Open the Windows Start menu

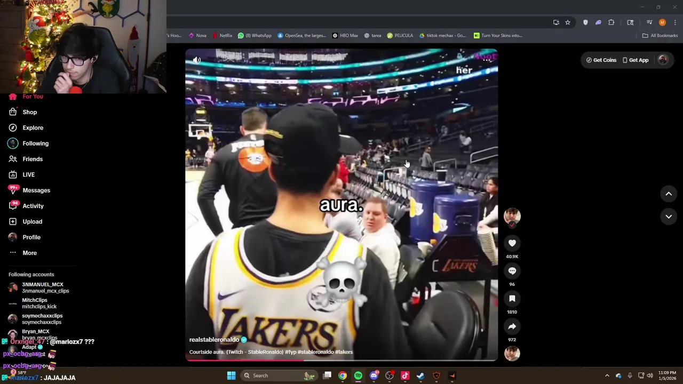pyautogui.click(x=231, y=375)
